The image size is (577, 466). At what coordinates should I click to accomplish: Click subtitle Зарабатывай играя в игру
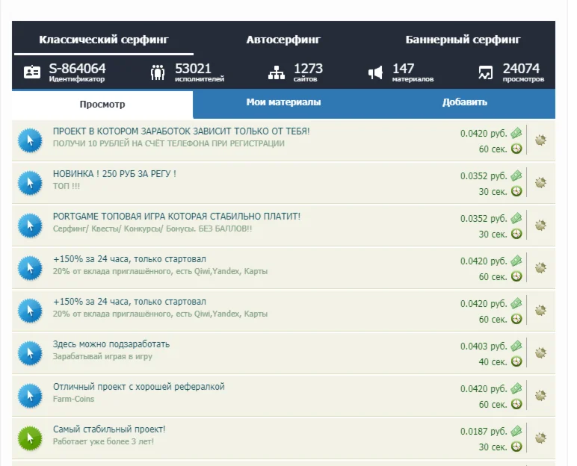pos(102,356)
